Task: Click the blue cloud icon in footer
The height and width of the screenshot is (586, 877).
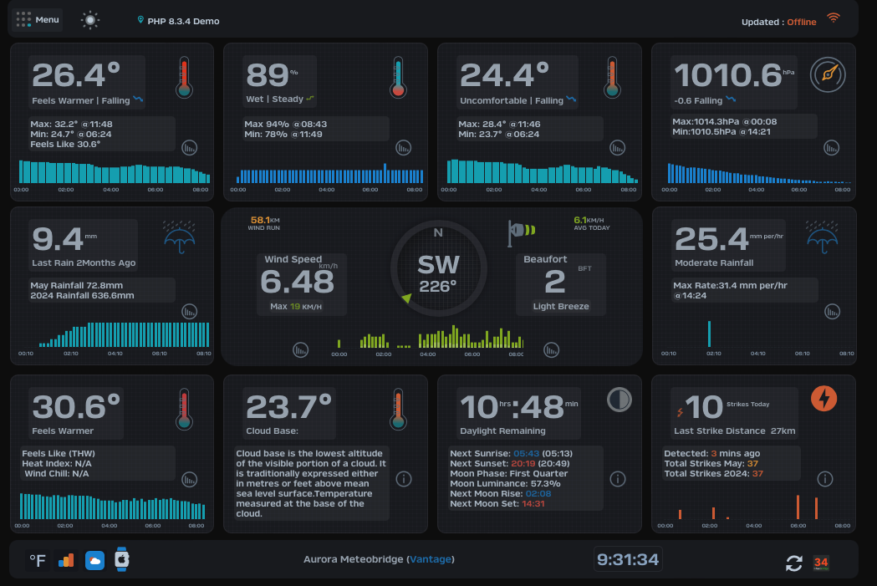Action: [x=94, y=561]
